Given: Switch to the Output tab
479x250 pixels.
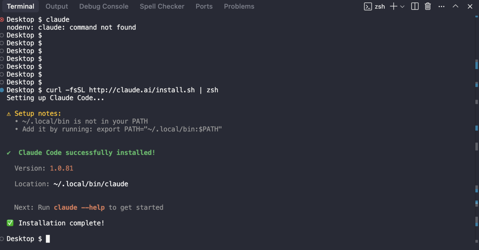Looking at the screenshot, I should [x=56, y=6].
